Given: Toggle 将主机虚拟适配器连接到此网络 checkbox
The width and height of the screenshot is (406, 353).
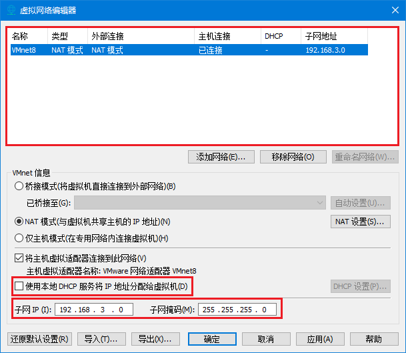Looking at the screenshot, I should pyautogui.click(x=19, y=258).
